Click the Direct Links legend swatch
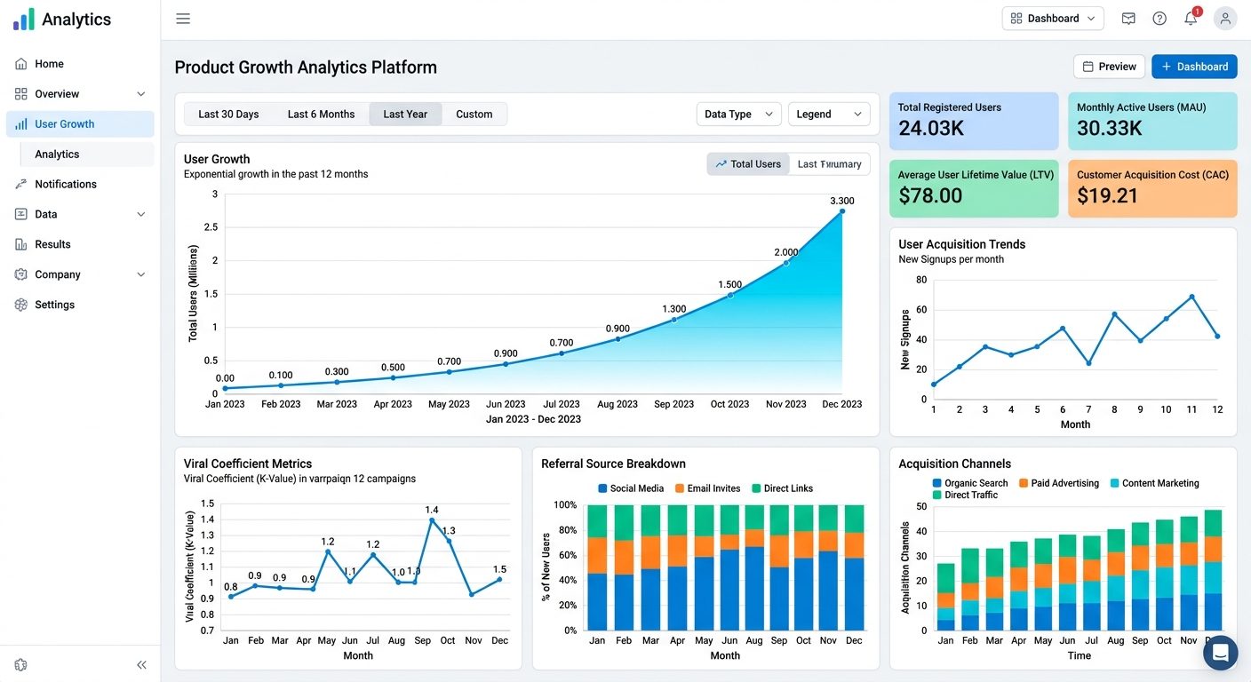The width and height of the screenshot is (1251, 682). (x=756, y=488)
